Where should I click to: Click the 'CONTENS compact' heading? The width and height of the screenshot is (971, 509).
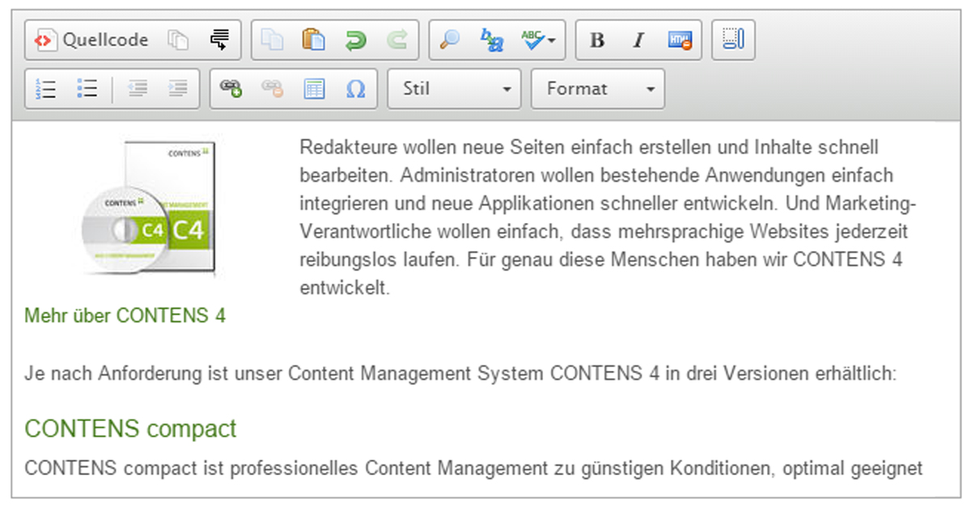(x=131, y=427)
